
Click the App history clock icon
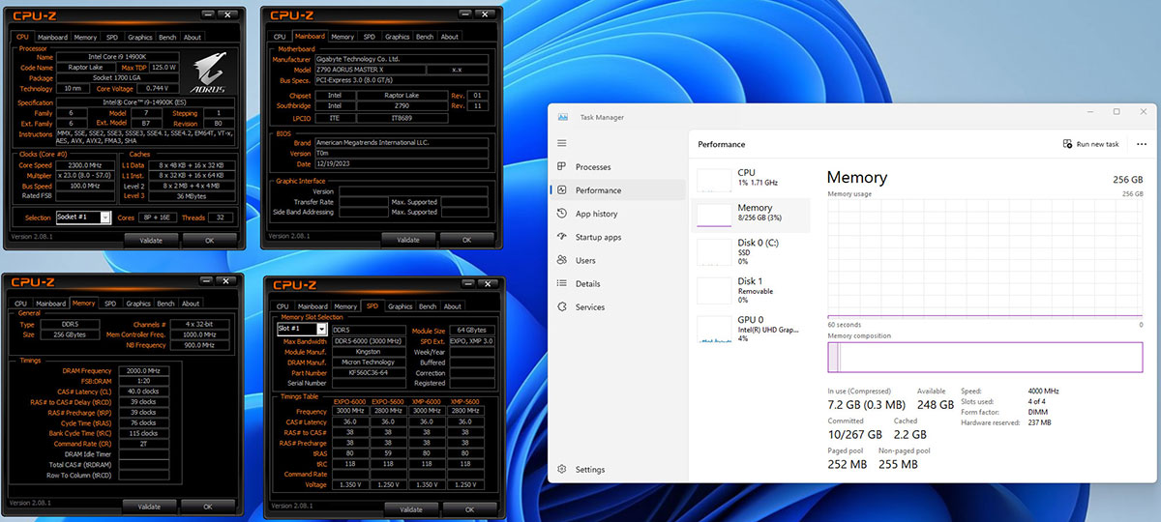(x=563, y=214)
